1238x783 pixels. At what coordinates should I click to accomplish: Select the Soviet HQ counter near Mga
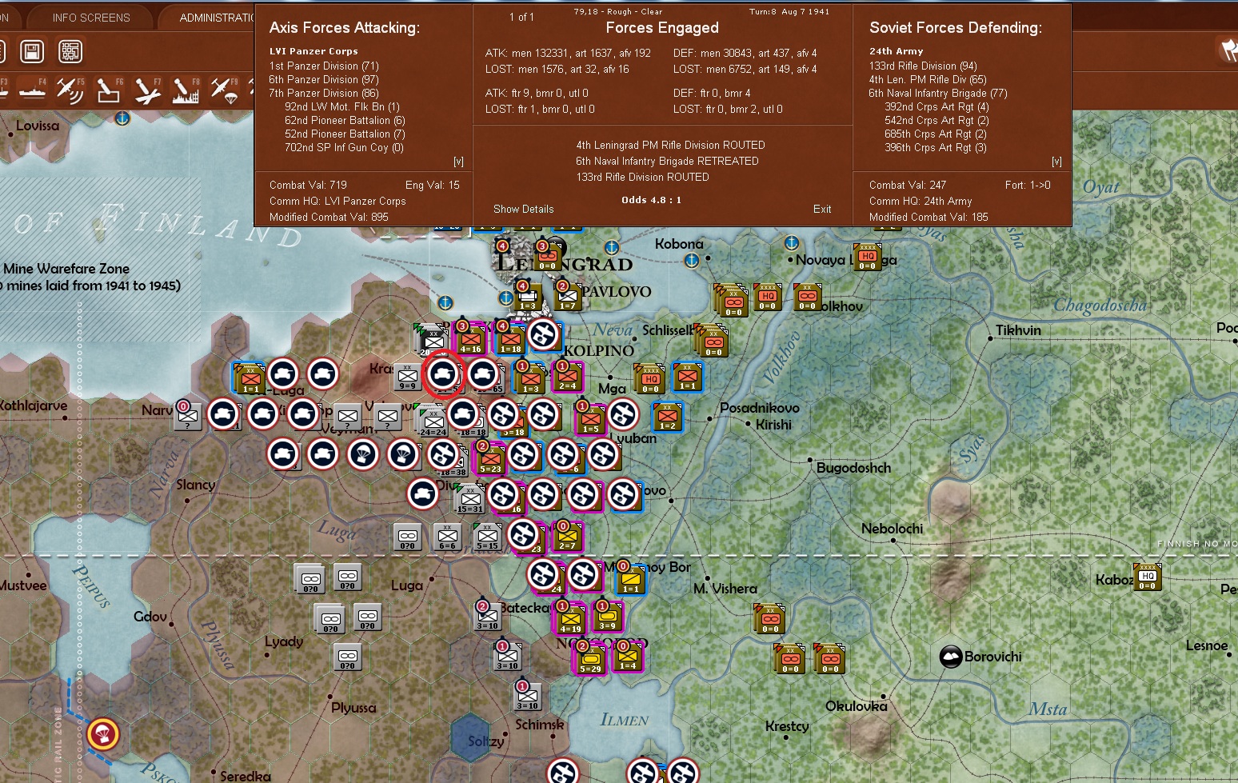click(x=651, y=379)
